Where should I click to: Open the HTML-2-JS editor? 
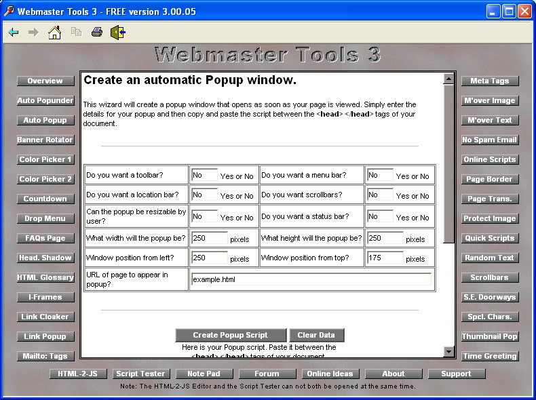tap(78, 374)
